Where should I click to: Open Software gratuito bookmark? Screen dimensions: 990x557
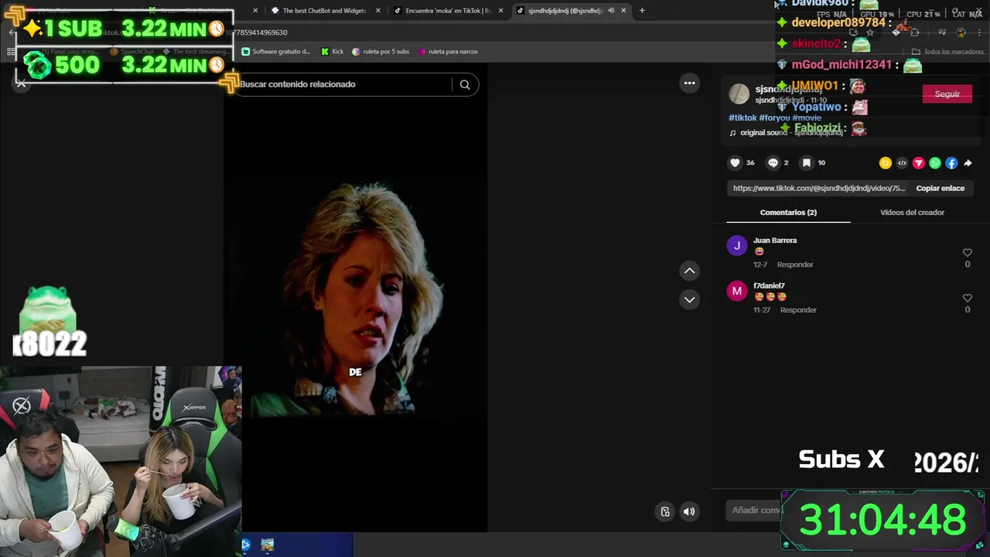coord(275,52)
